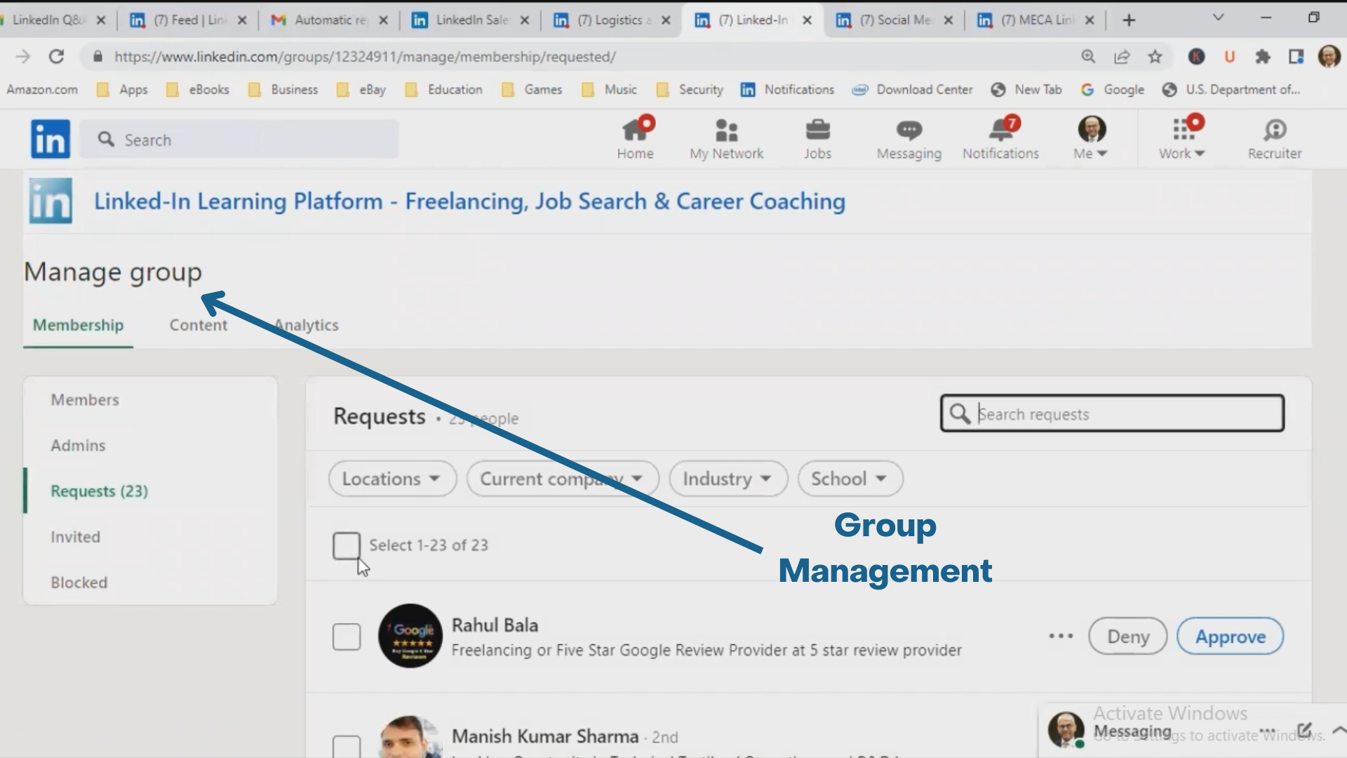Open the Messaging icon in navbar
This screenshot has width=1347, height=758.
[x=909, y=138]
